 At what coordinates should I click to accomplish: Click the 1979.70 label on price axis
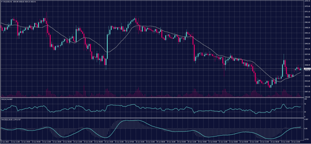pyautogui.click(x=306, y=1)
